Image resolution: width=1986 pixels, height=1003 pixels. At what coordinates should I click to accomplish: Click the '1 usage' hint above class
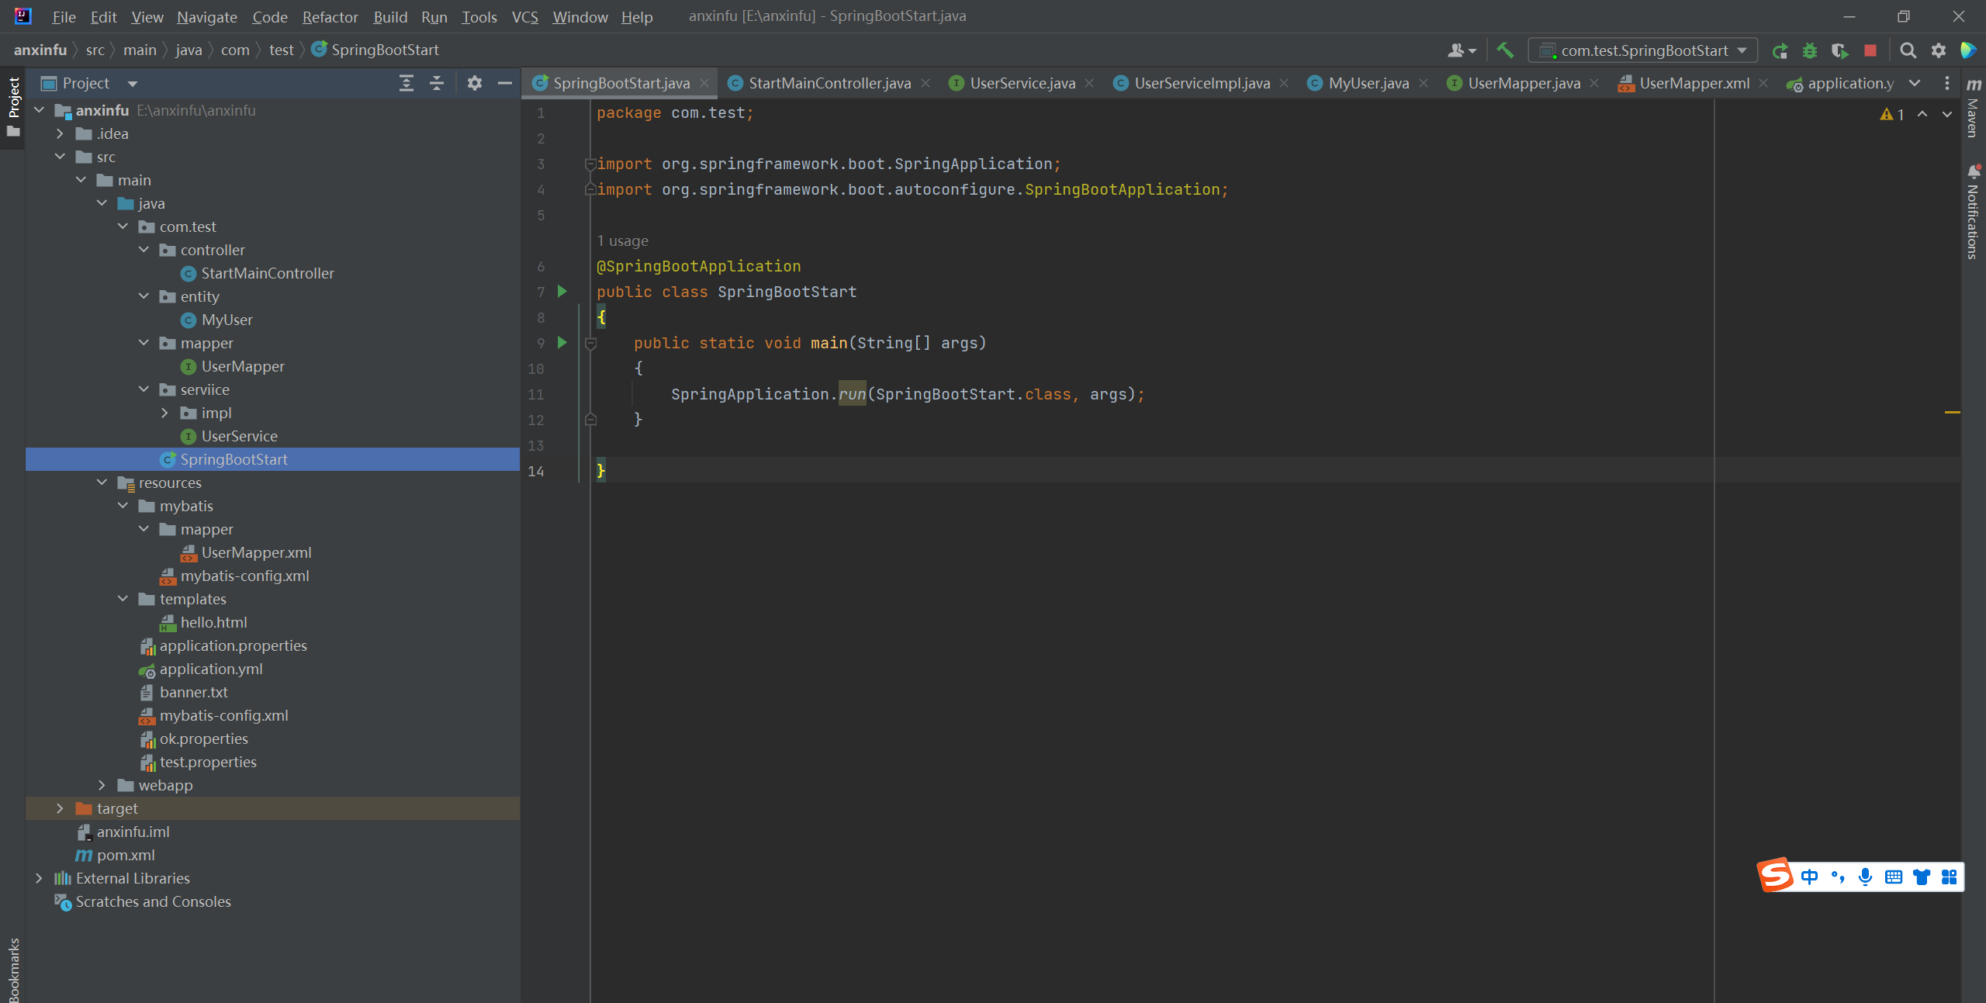[622, 240]
